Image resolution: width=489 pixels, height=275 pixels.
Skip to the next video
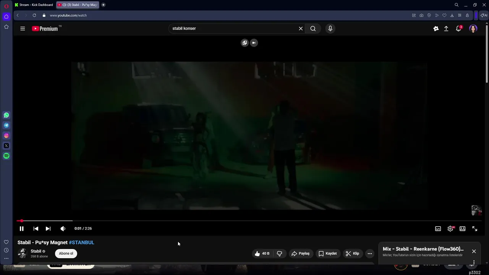click(48, 228)
